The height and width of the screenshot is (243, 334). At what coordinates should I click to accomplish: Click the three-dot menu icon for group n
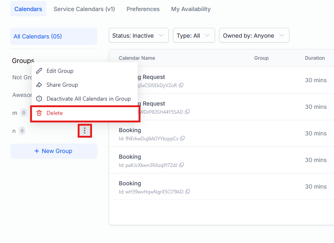[85, 131]
